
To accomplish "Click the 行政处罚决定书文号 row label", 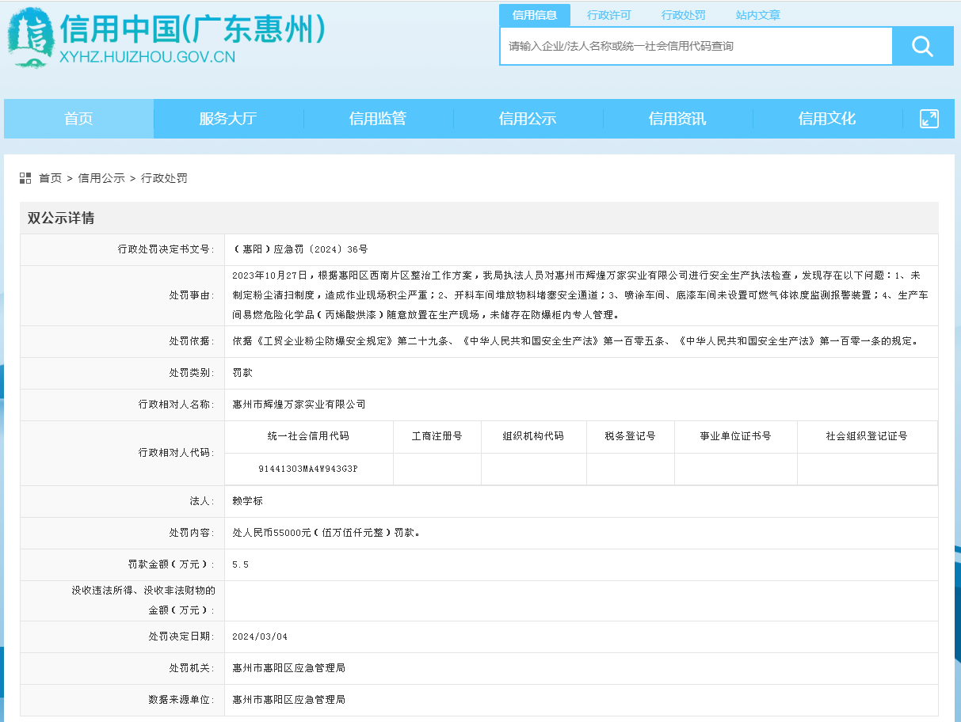I will pyautogui.click(x=166, y=249).
